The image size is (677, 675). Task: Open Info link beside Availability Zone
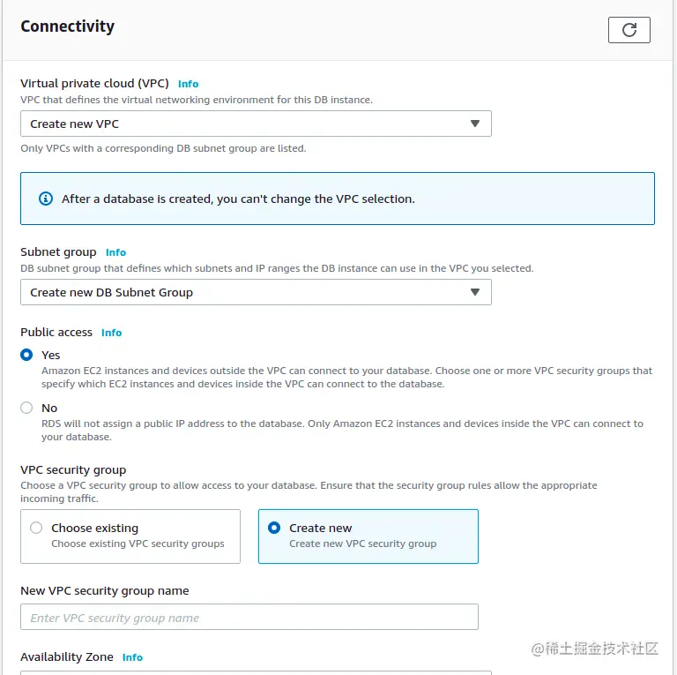pyautogui.click(x=132, y=657)
